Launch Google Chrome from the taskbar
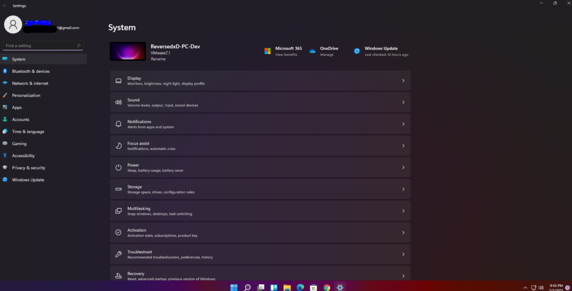 tap(327, 287)
